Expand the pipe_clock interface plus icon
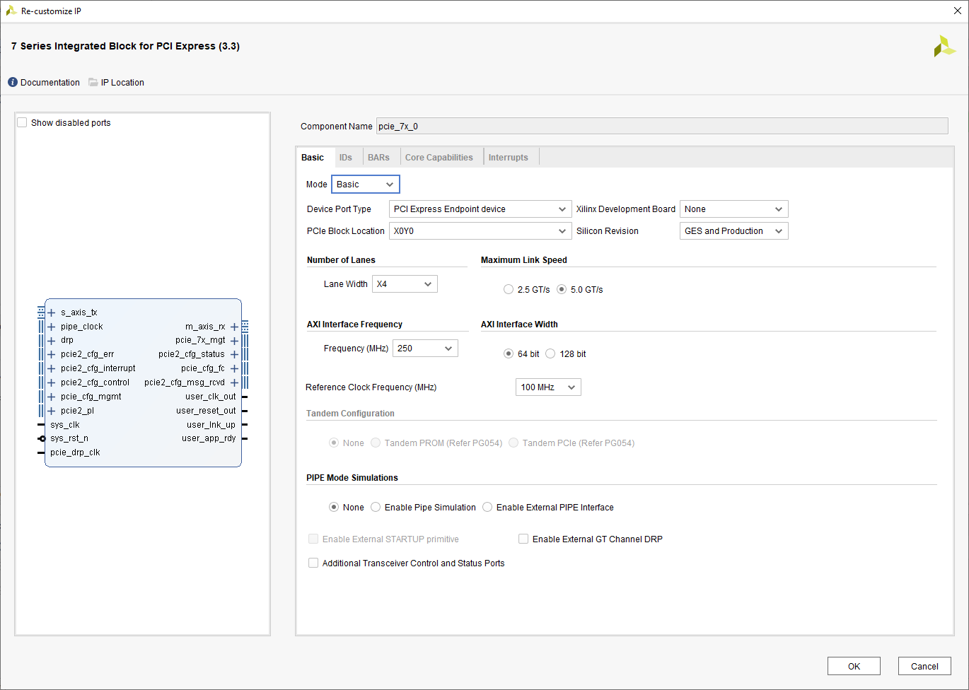 [51, 327]
